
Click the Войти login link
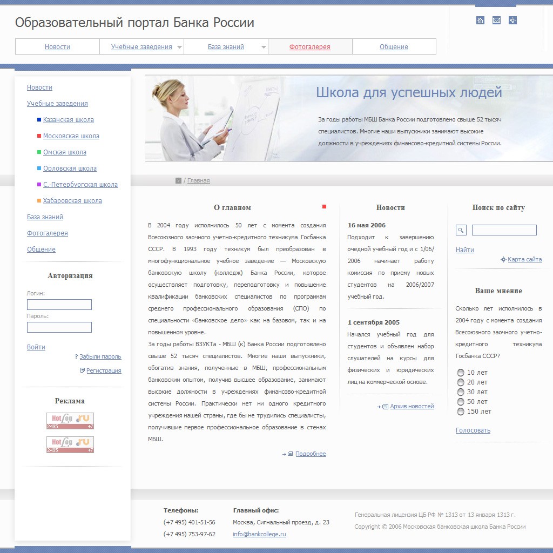click(36, 347)
